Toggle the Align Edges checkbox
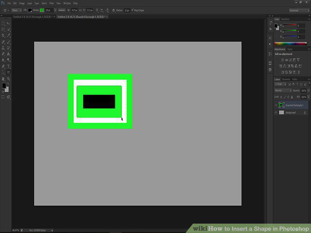The image size is (311, 233). 132,10
